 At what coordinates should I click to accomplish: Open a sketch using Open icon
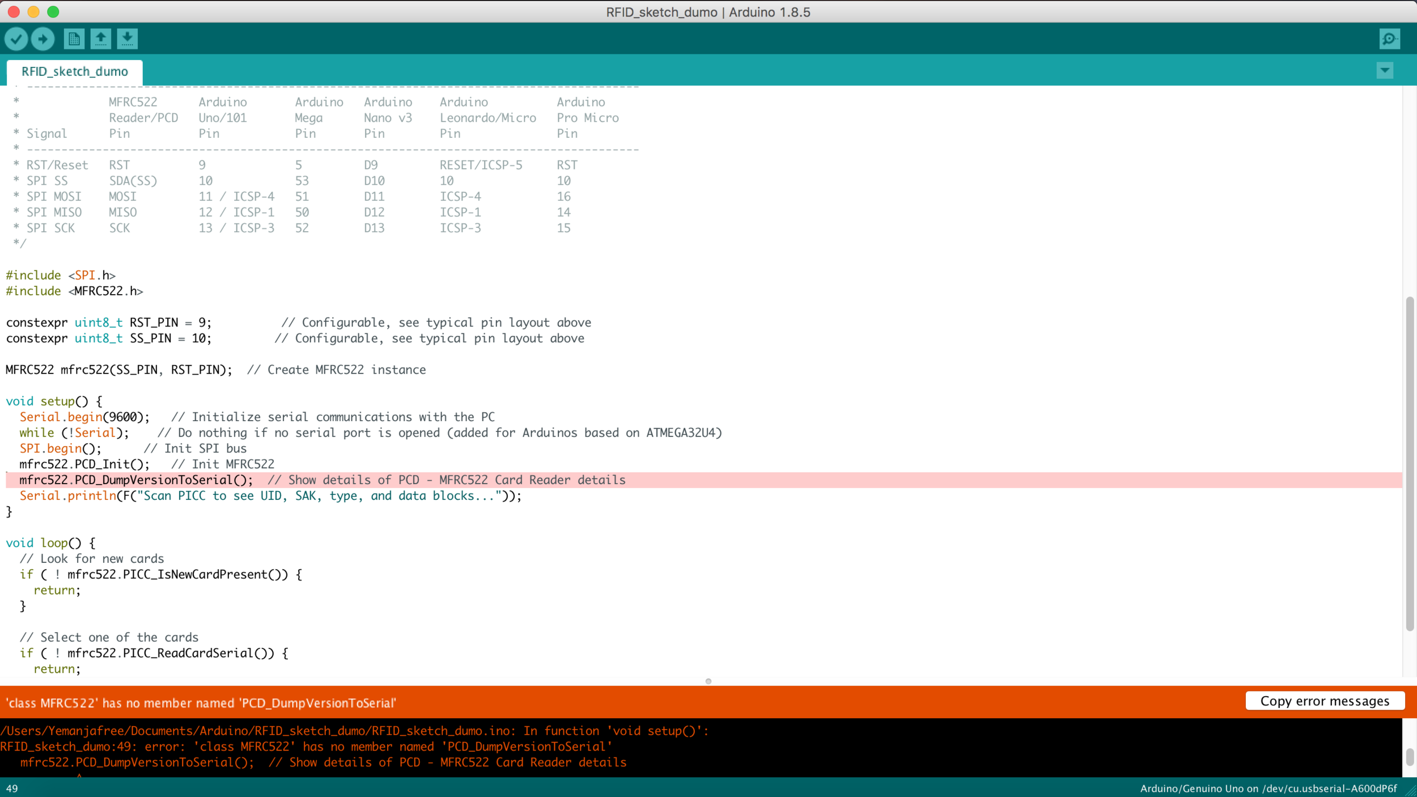click(x=101, y=39)
